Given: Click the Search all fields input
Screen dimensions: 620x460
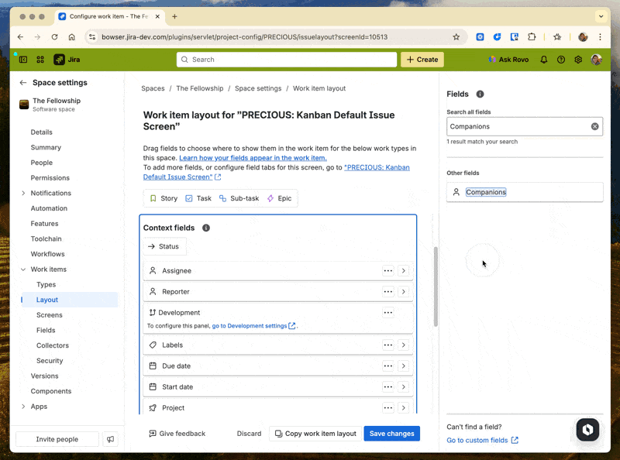Looking at the screenshot, I should click(525, 126).
